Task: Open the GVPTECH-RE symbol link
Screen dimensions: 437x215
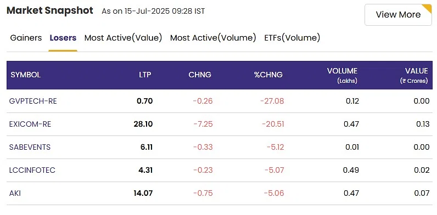Action: point(33,101)
